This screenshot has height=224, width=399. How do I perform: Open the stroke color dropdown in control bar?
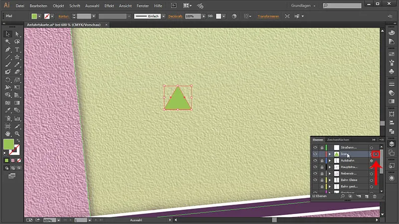tap(52, 16)
